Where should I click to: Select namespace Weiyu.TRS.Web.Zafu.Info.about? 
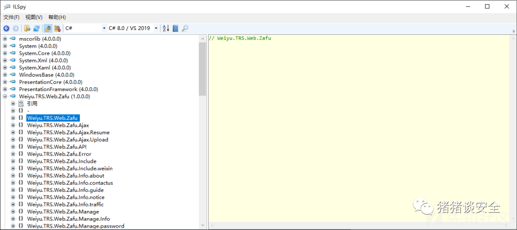point(66,176)
